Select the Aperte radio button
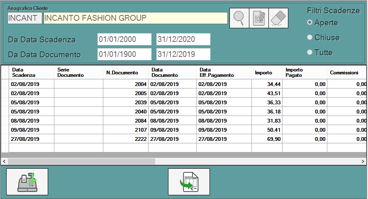 pos(310,22)
